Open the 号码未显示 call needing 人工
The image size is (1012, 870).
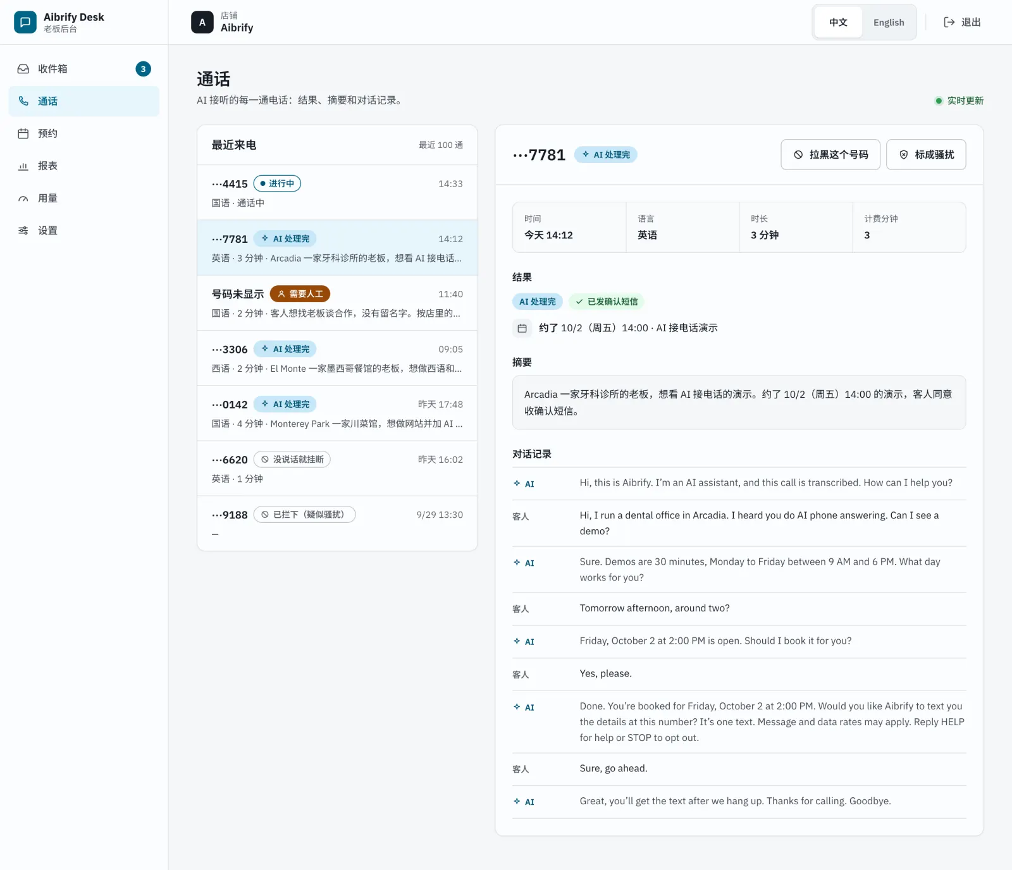337,303
